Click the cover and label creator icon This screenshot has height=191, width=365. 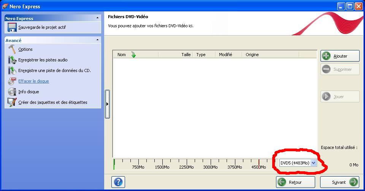coord(12,102)
